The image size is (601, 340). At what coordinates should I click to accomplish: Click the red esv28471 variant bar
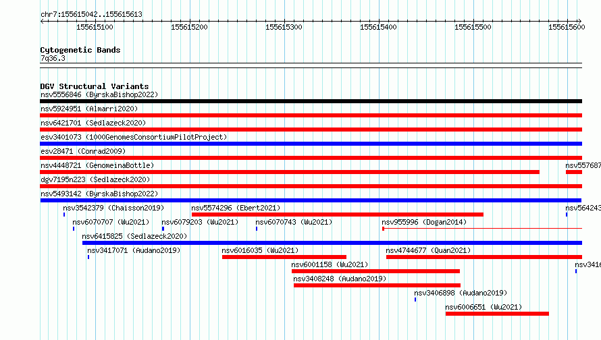click(311, 158)
